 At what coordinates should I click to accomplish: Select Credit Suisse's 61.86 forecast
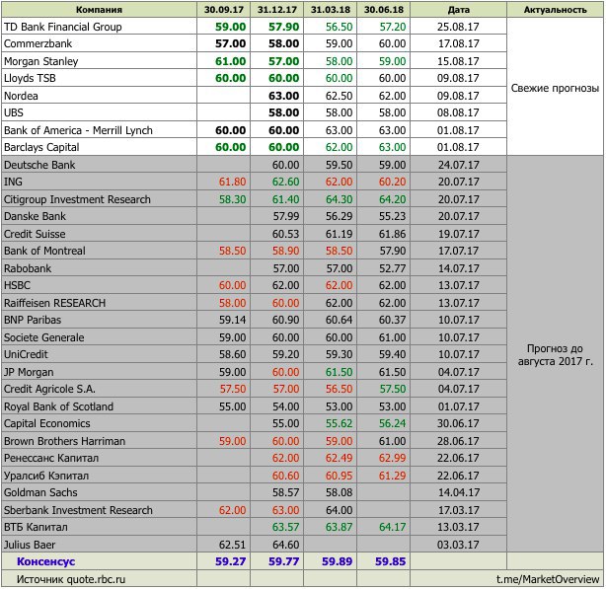(x=392, y=234)
